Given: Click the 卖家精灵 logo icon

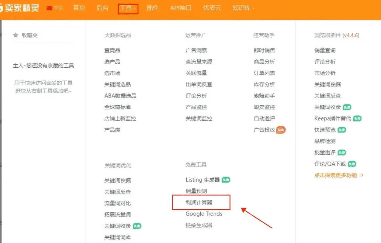Looking at the screenshot, I should click(x=1, y=8).
